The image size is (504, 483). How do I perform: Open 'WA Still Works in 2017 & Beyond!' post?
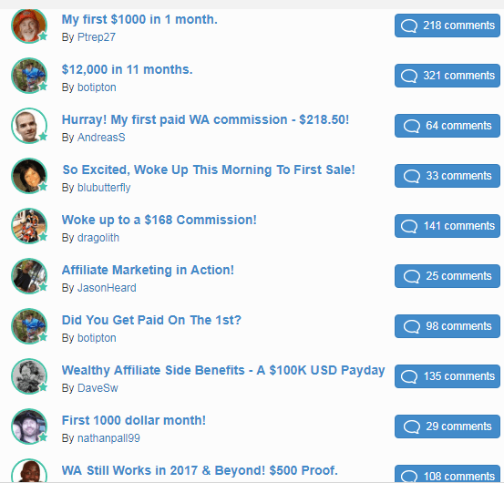coord(200,471)
